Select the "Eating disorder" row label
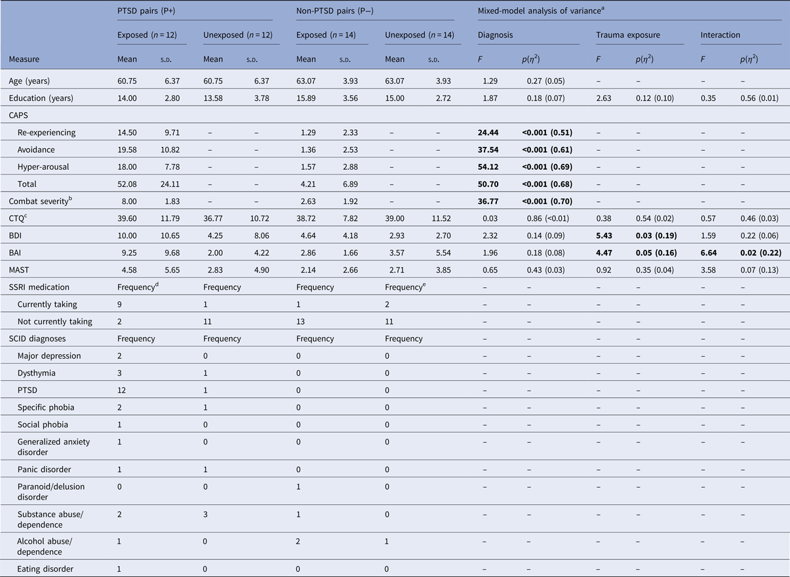The height and width of the screenshot is (577, 790). (x=45, y=568)
